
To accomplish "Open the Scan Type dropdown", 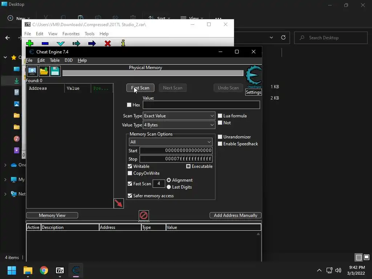I will tap(179, 116).
